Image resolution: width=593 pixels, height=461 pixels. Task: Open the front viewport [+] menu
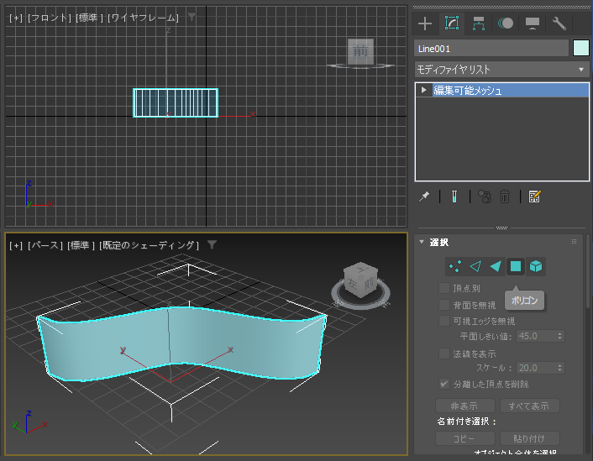pos(16,18)
